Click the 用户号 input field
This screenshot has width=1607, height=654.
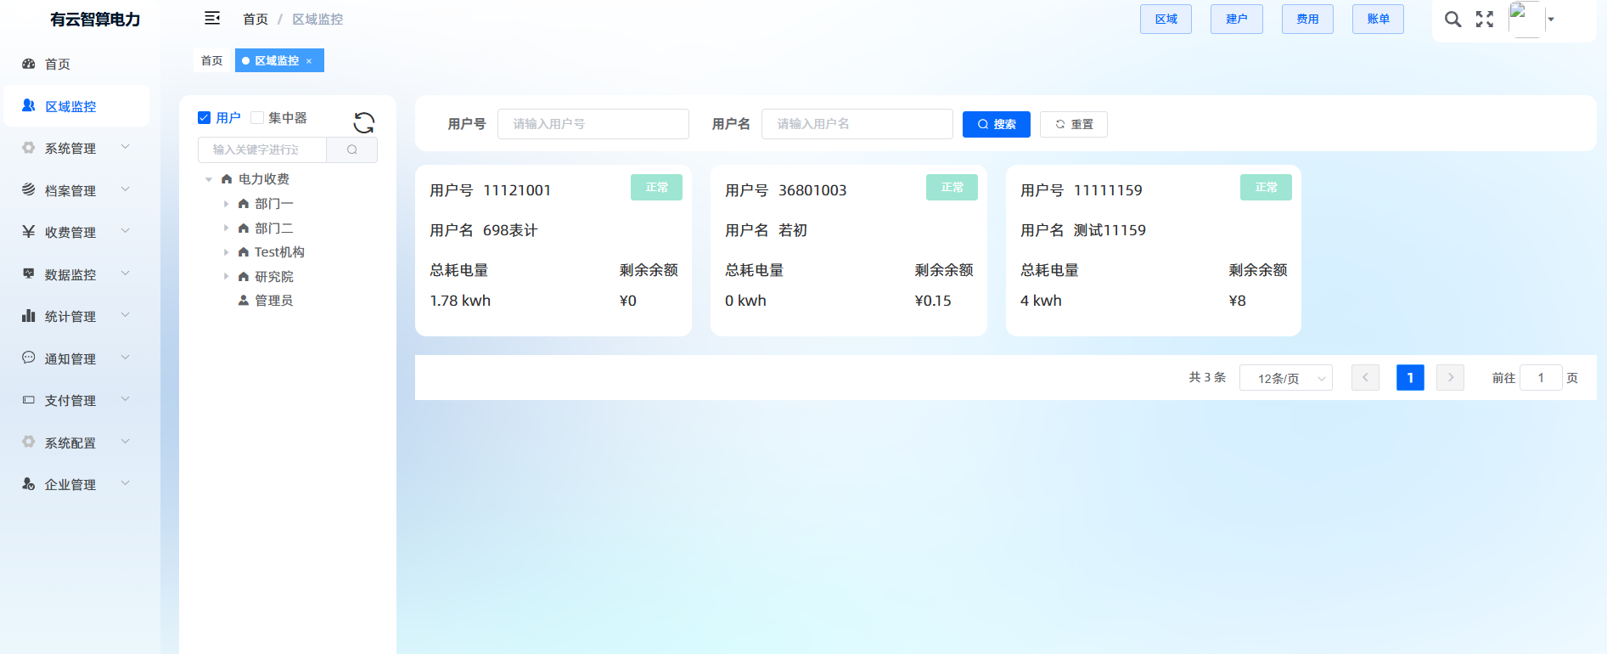(x=593, y=124)
